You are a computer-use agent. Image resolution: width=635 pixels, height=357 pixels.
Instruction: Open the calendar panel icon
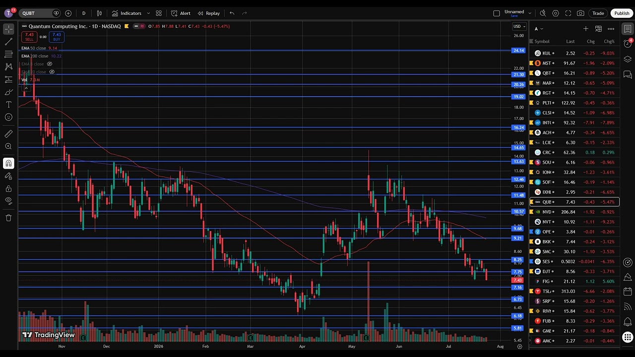[x=628, y=291]
